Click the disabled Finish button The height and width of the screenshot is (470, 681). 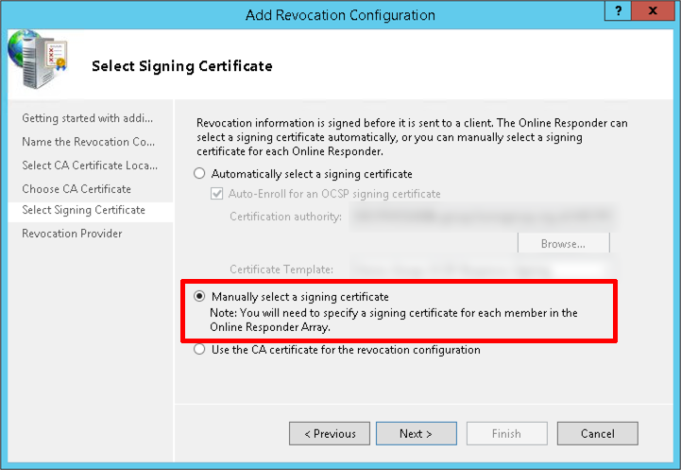(507, 433)
